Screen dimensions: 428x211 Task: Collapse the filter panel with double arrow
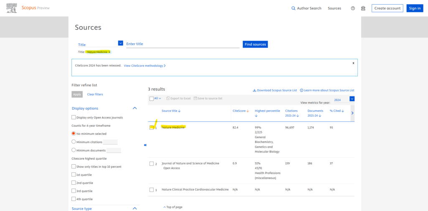coord(145,145)
